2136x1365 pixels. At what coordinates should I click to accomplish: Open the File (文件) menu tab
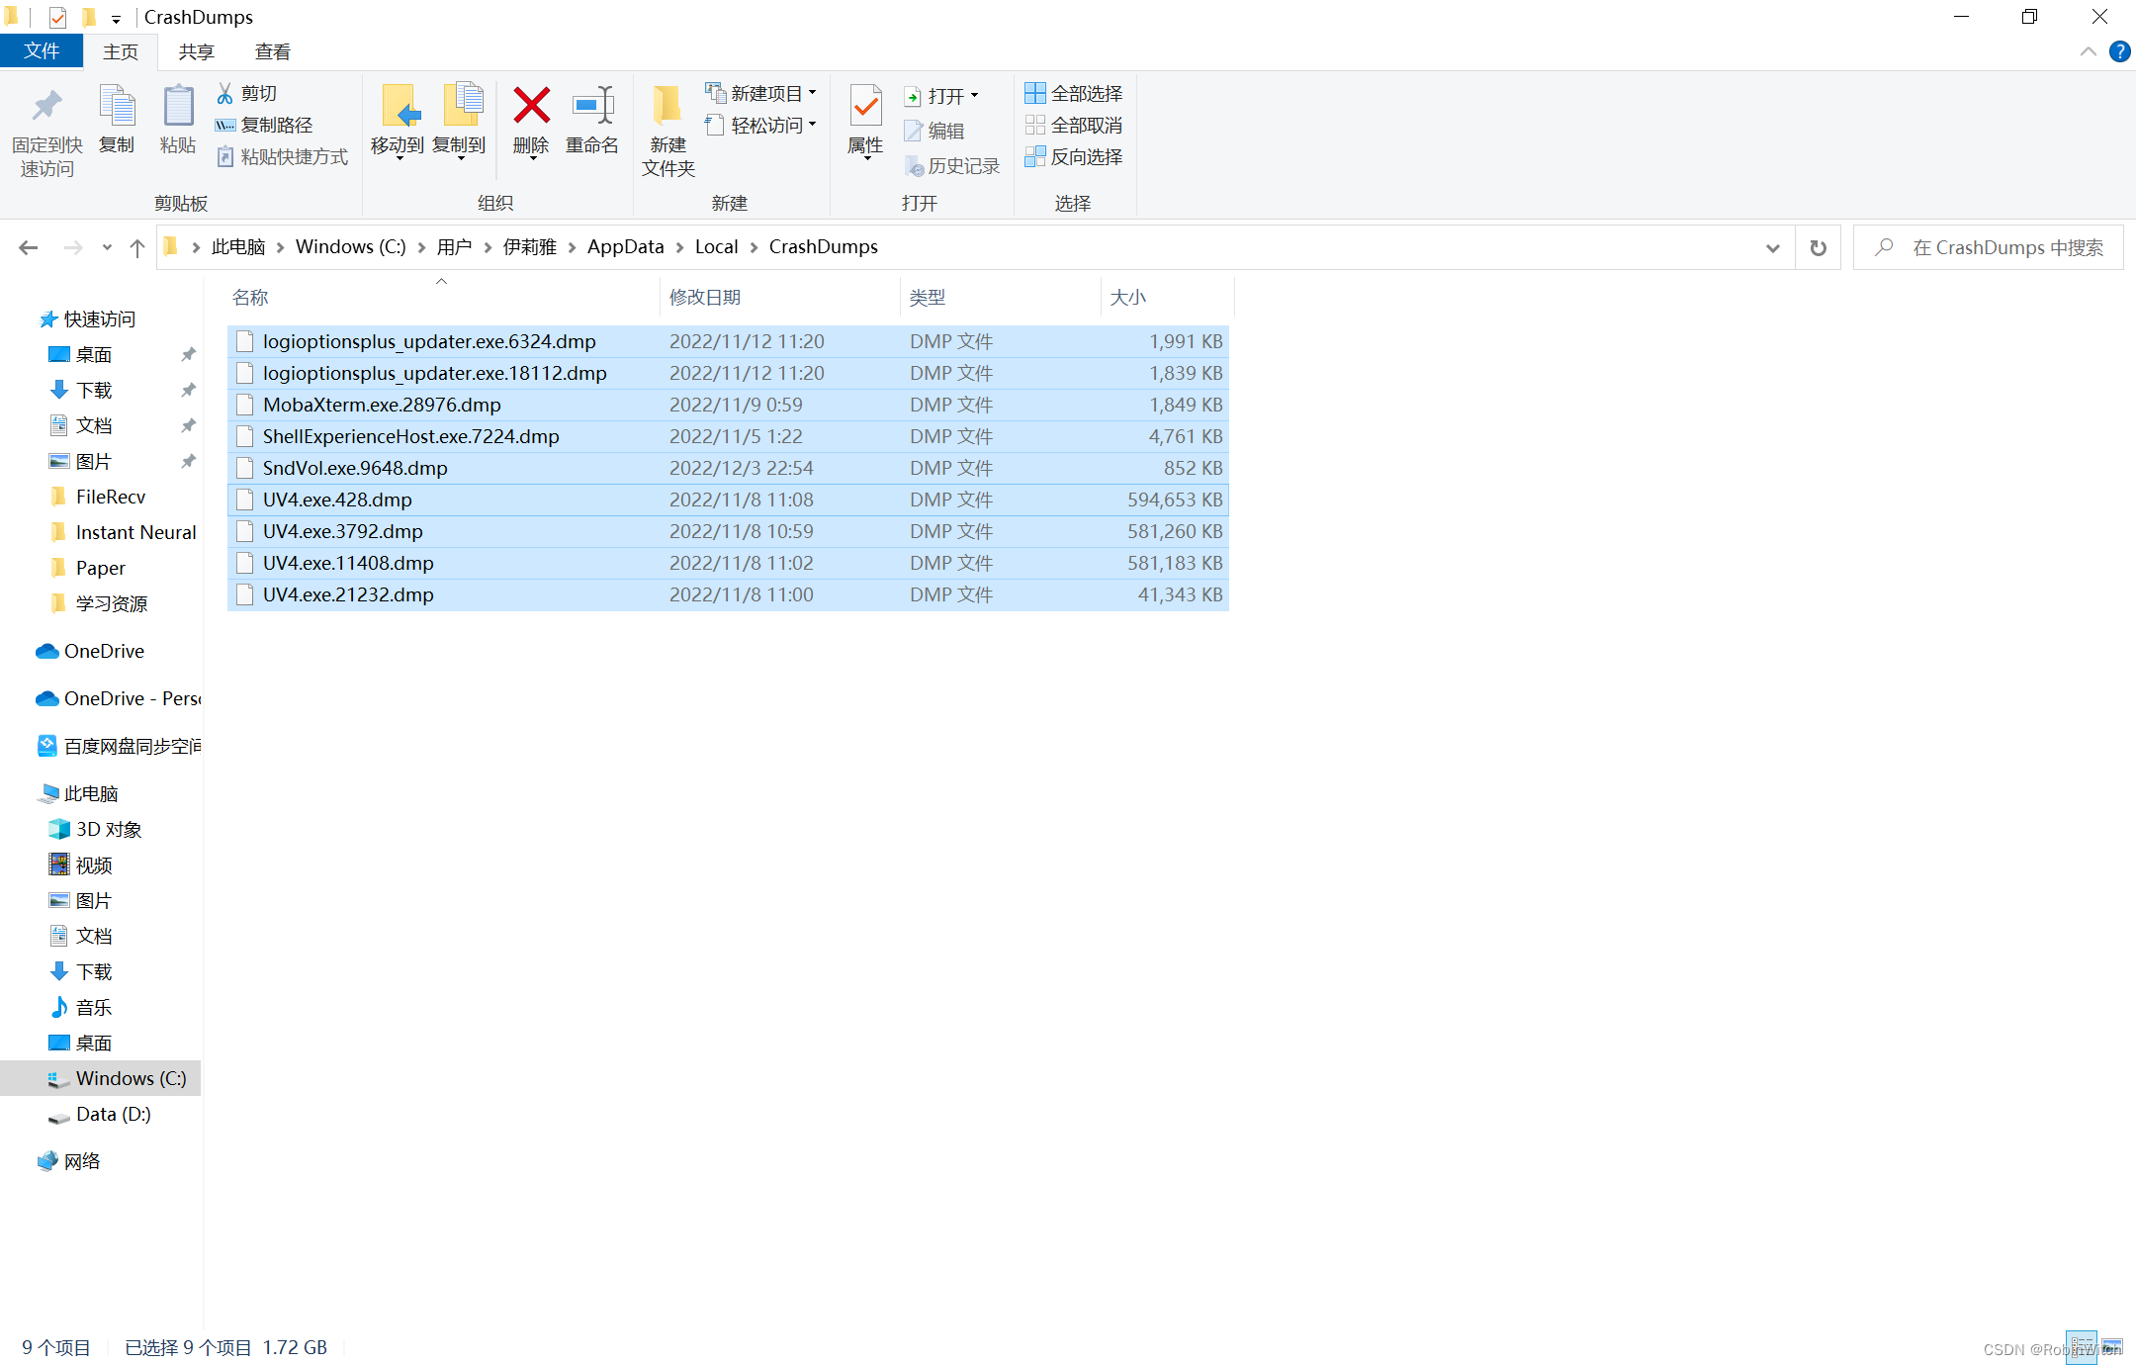coord(42,51)
